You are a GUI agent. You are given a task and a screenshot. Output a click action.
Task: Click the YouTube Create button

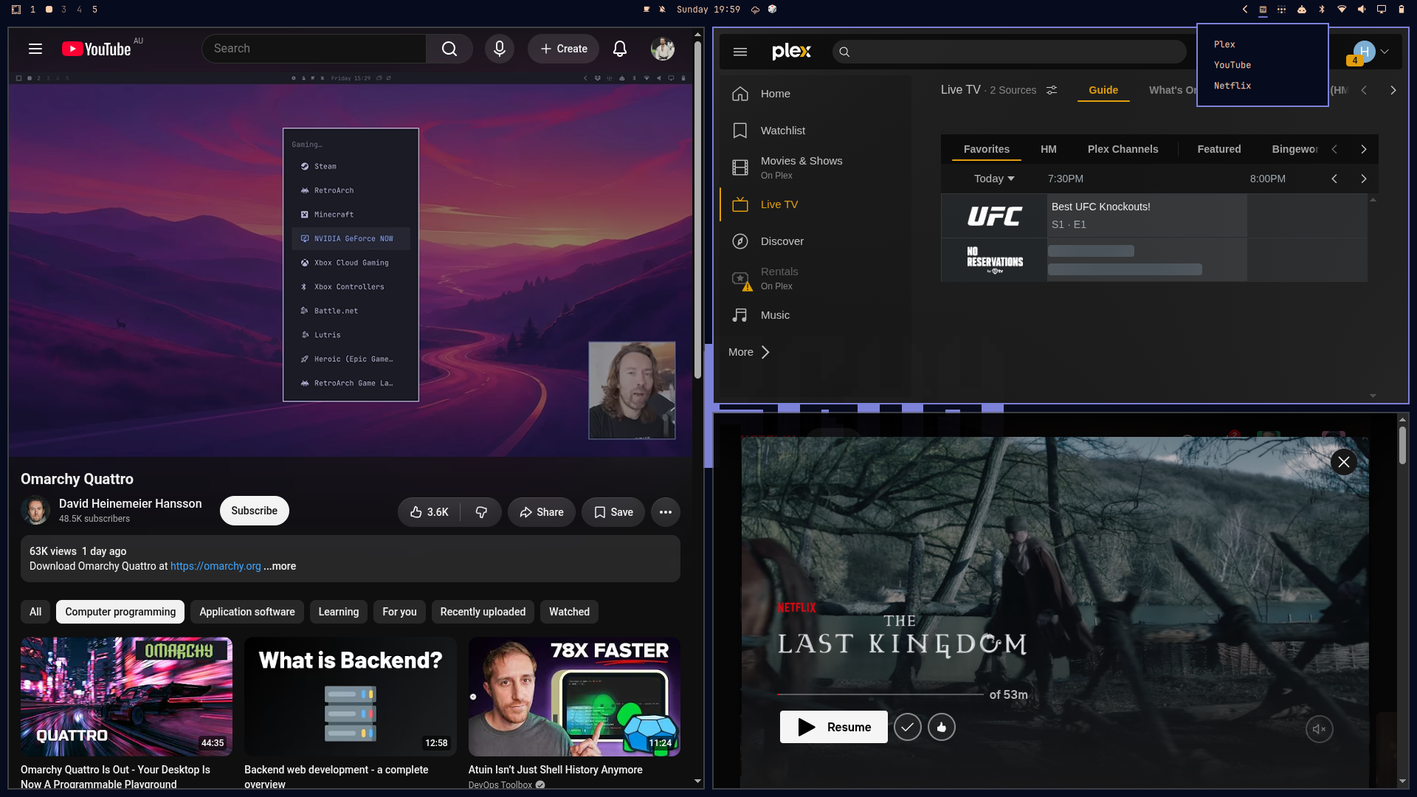[x=563, y=49]
